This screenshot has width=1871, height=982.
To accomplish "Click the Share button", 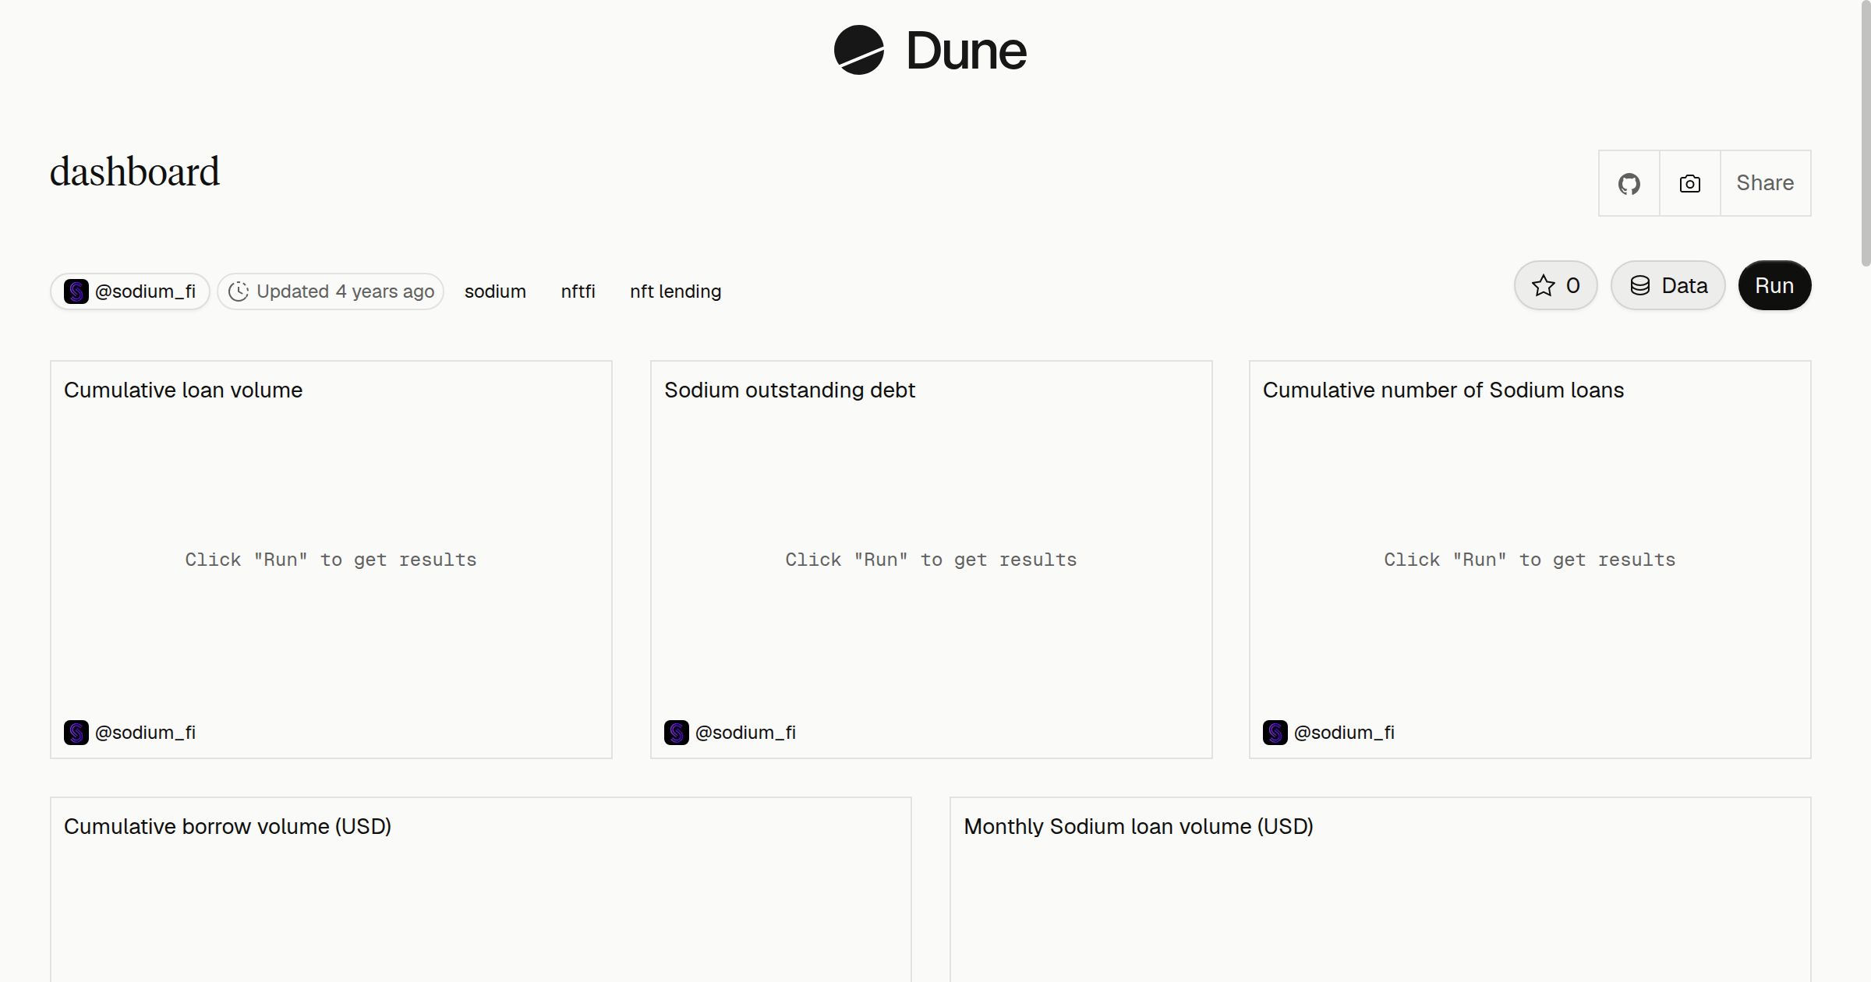I will point(1765,183).
